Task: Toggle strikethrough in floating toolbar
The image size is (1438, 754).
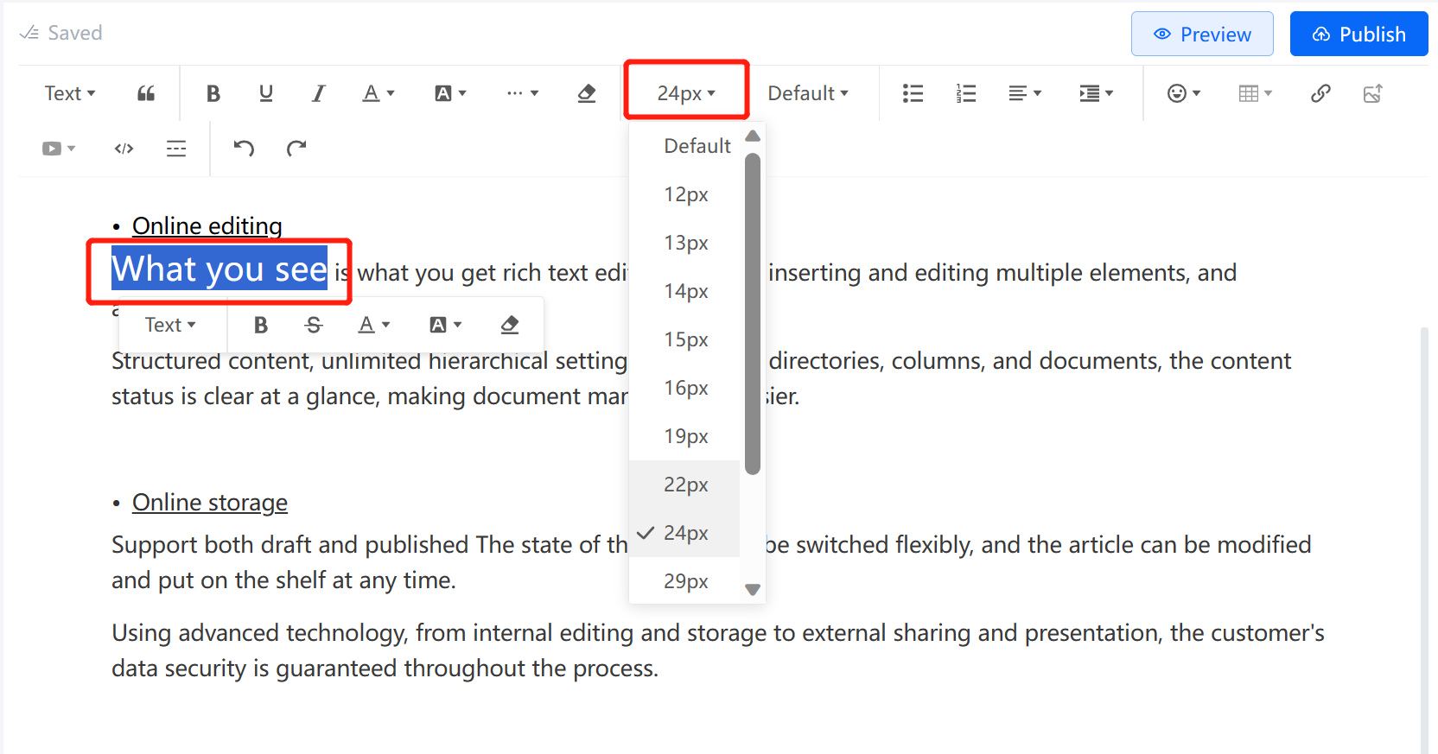Action: [x=314, y=325]
